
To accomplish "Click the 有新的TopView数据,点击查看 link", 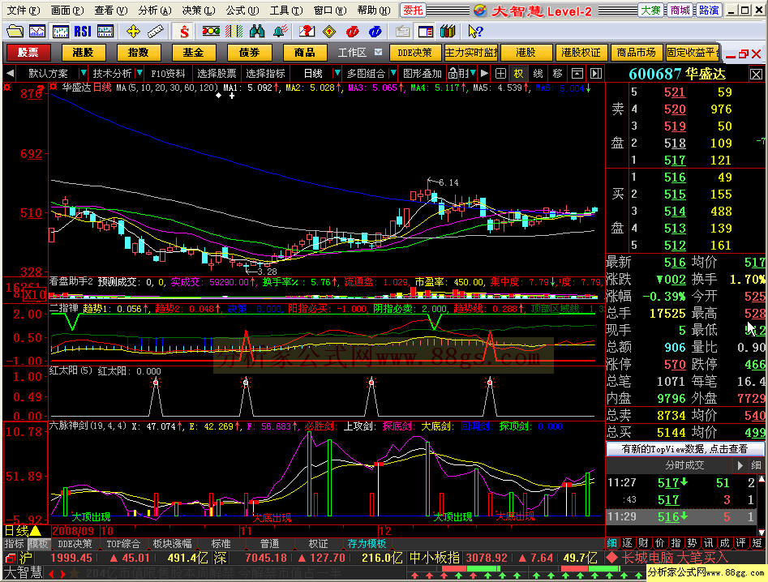I will pos(684,449).
